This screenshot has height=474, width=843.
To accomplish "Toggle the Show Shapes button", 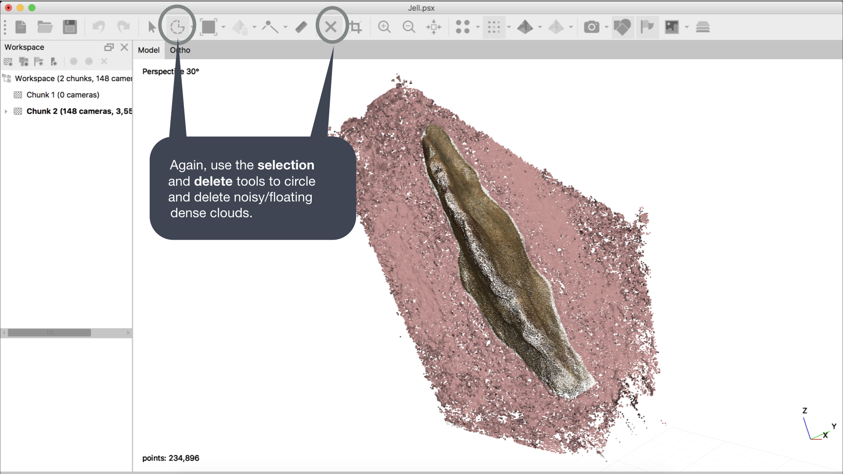I will (x=622, y=27).
